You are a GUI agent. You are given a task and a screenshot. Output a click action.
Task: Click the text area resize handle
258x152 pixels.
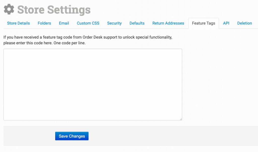181,119
